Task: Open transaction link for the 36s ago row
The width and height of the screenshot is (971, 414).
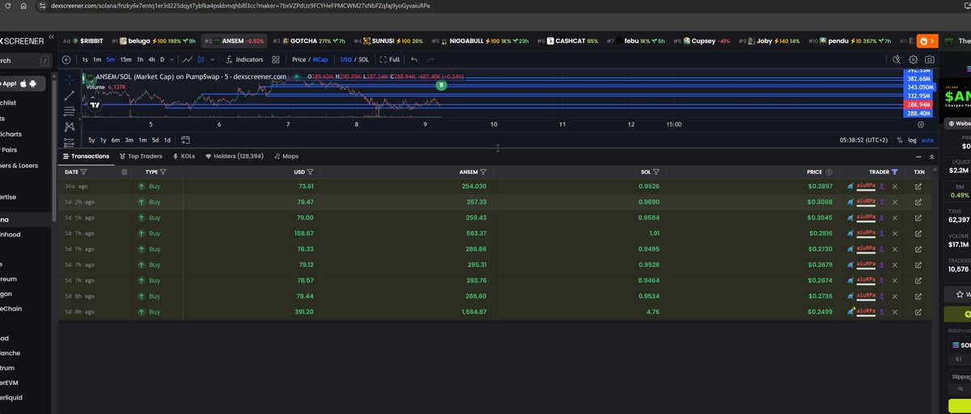Action: click(x=918, y=186)
